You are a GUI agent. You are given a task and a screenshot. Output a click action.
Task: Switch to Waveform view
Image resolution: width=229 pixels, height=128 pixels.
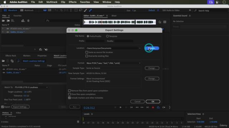pyautogui.click(x=10, y=10)
